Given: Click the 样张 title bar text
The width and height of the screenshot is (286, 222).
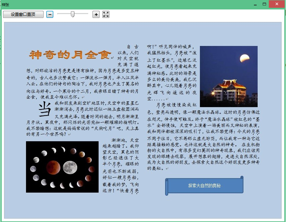Looking at the screenshot, I should 5,4.
